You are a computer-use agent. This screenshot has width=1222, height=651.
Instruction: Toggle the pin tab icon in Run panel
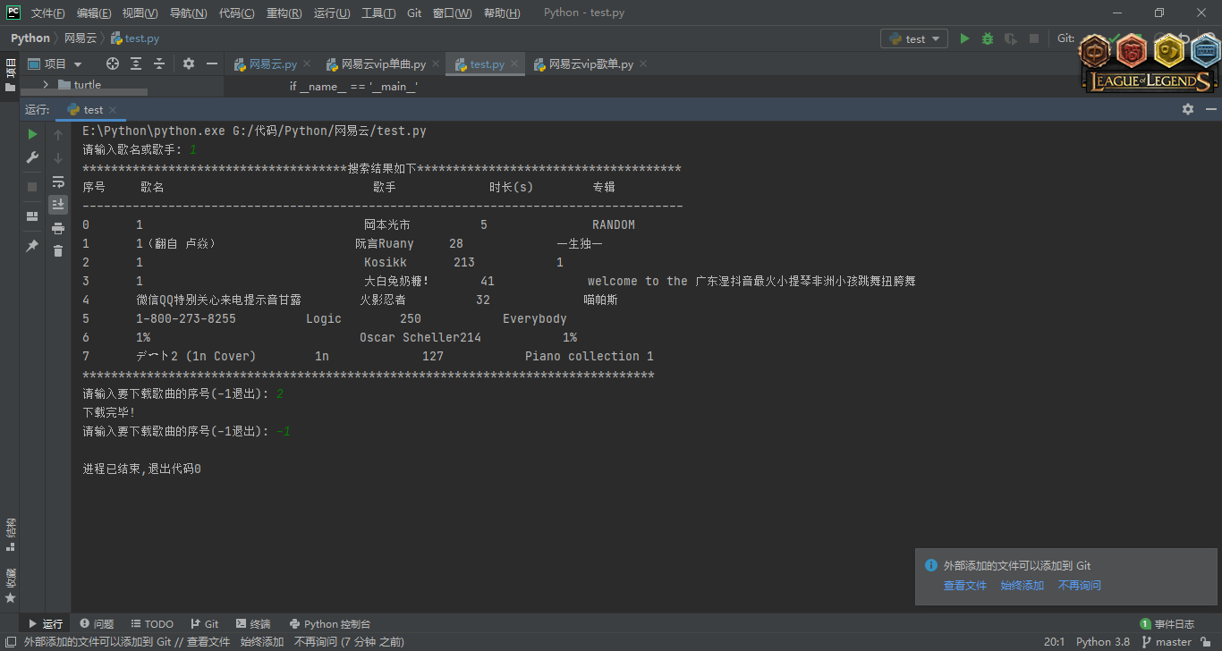32,245
